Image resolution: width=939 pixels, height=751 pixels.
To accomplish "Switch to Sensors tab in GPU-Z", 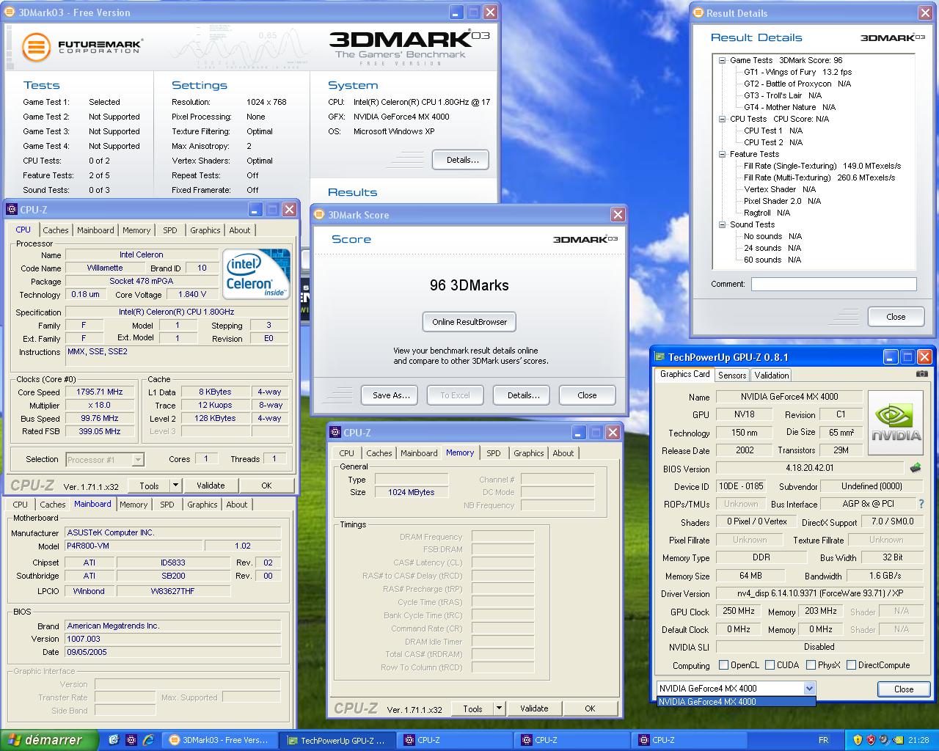I will [732, 375].
